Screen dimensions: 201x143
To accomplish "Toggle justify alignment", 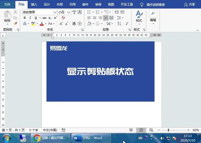I will pos(106,18).
